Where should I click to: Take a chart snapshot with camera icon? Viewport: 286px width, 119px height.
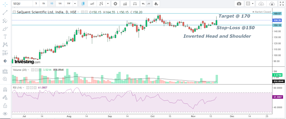(239, 4)
